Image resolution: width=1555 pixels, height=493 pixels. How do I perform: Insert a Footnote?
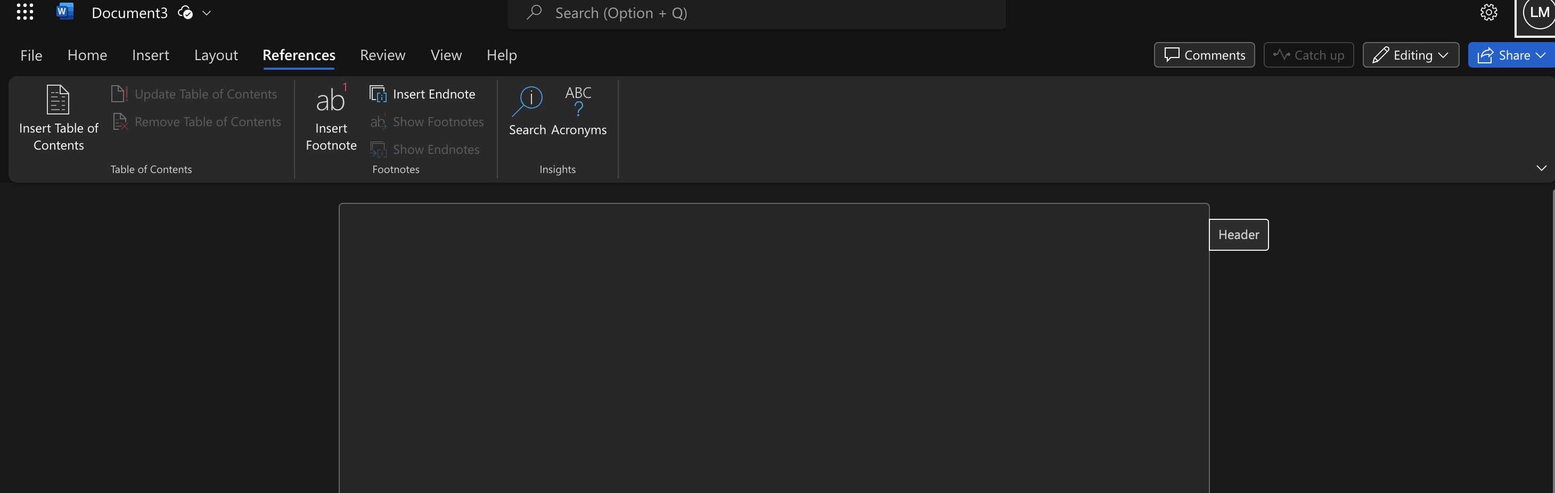(x=331, y=118)
